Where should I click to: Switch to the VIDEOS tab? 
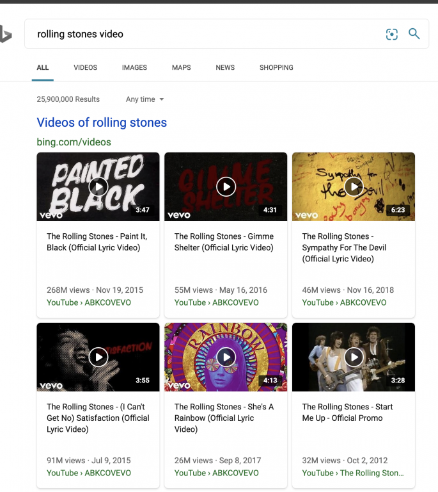(85, 67)
